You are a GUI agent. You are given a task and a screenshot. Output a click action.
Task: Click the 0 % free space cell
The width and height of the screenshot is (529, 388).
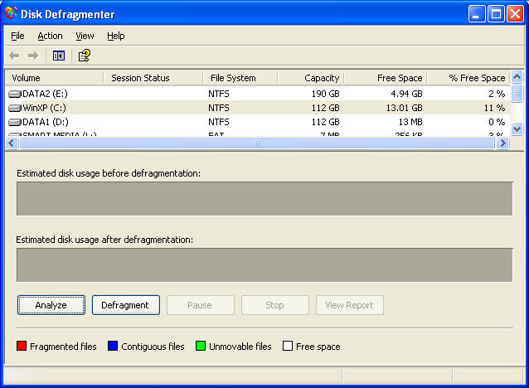(497, 122)
